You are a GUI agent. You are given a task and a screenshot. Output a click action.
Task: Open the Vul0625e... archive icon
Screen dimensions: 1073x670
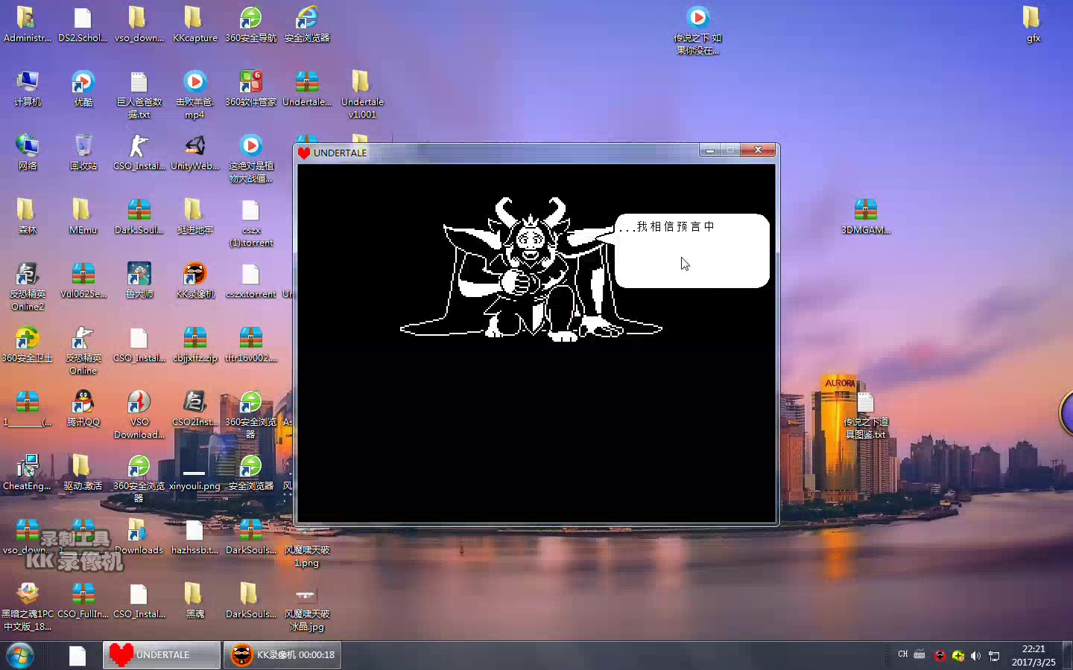click(83, 280)
